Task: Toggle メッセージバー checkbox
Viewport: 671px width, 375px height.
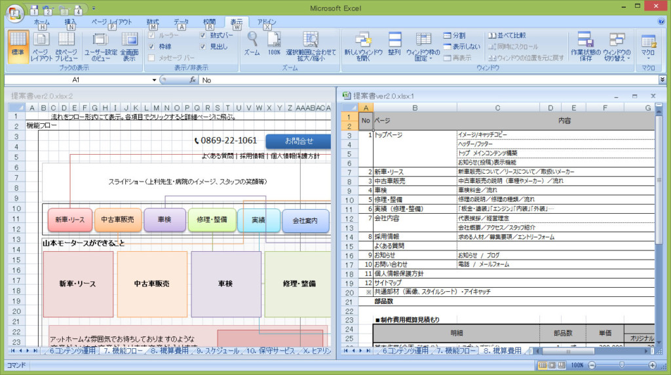Action: [151, 57]
